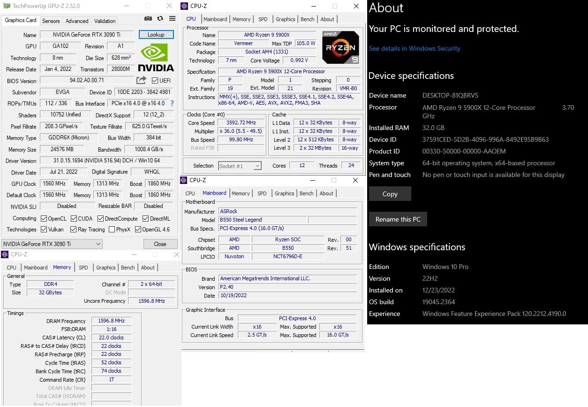
Task: Click the AMD Ryzen 9 badge in CPU-Z
Action: [340, 47]
